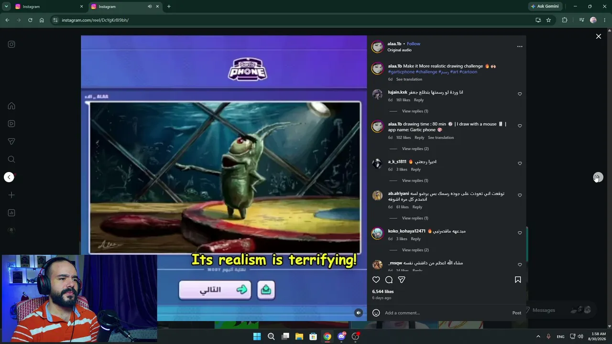Go to the next reel arrow
Screen dimensions: 612x344
(598, 177)
